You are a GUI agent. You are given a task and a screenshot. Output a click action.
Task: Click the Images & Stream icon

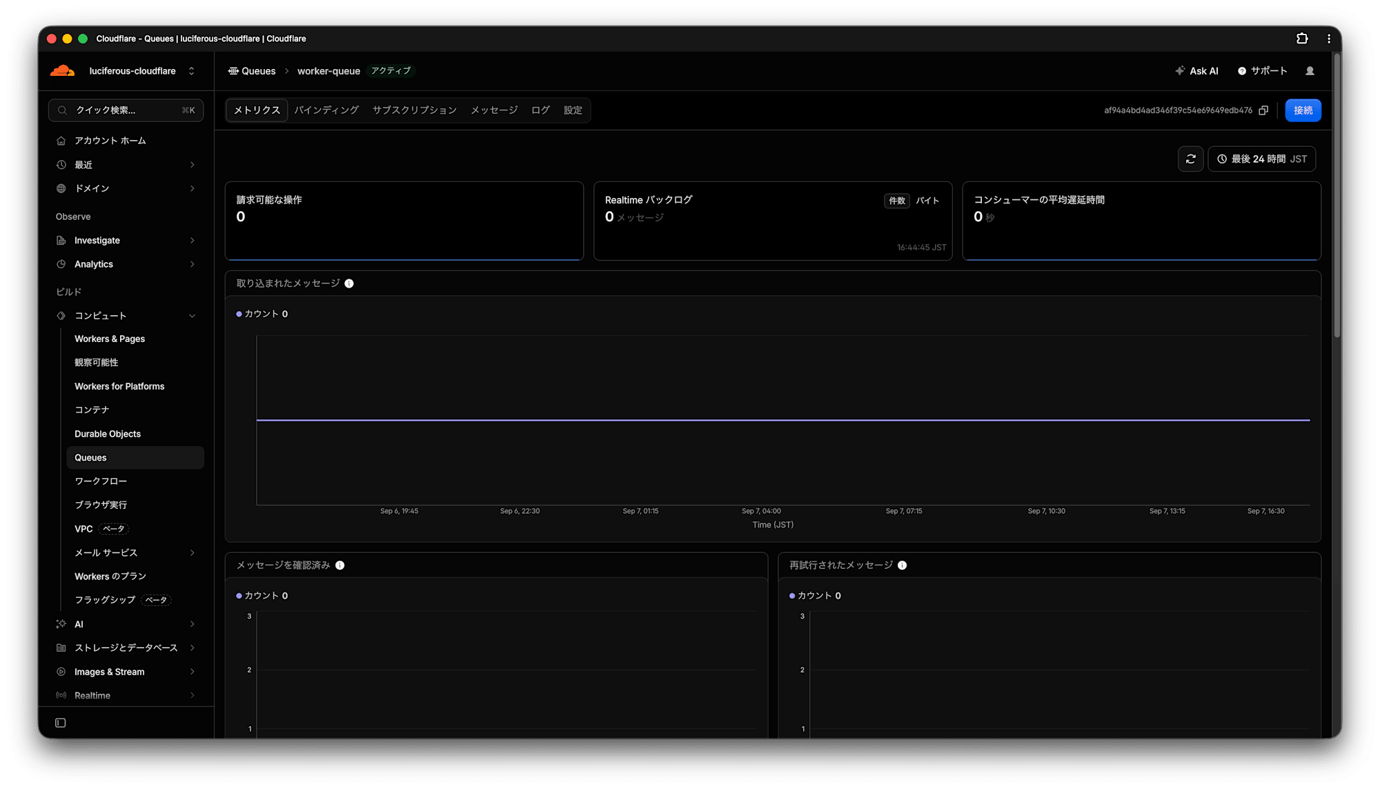tap(61, 672)
